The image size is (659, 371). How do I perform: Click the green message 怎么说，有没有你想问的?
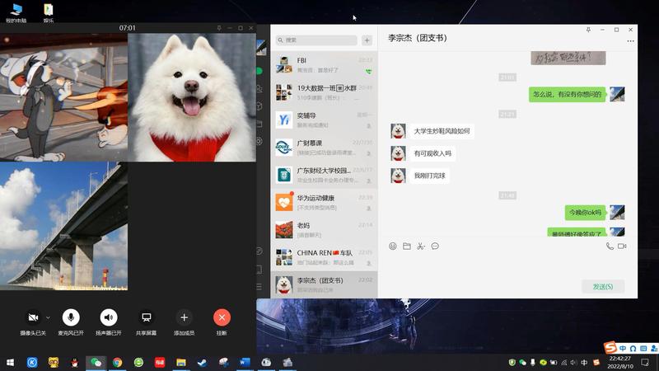(x=567, y=94)
